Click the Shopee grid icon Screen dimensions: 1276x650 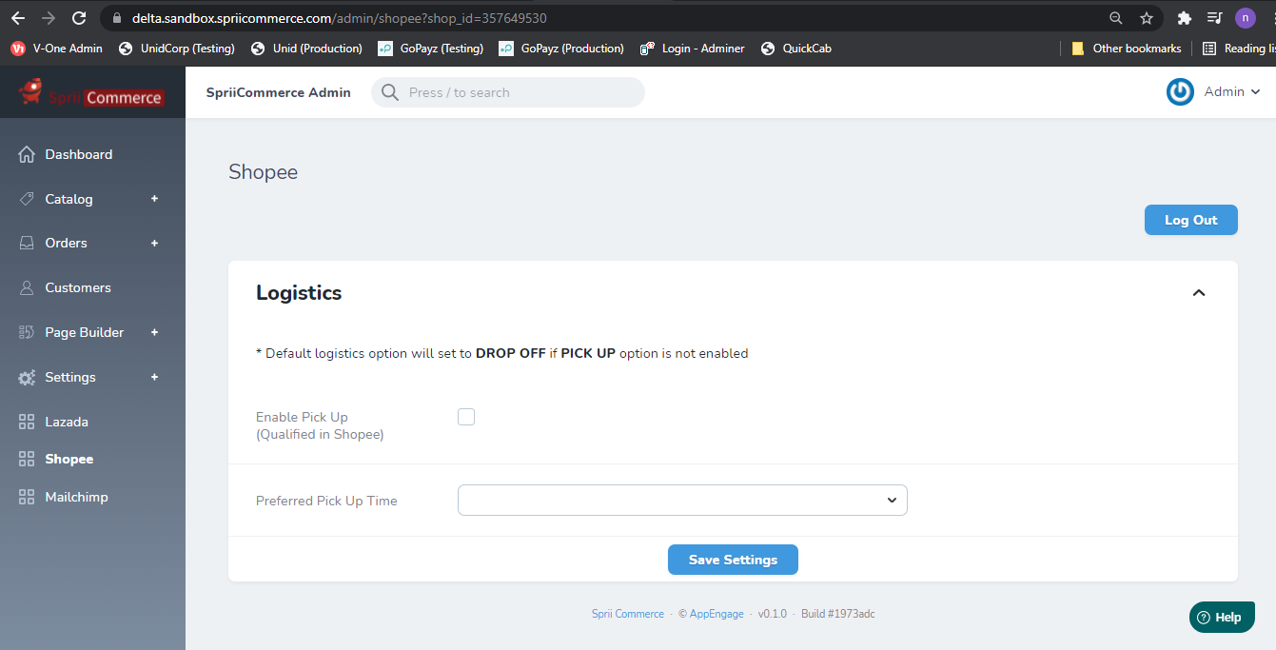(27, 459)
